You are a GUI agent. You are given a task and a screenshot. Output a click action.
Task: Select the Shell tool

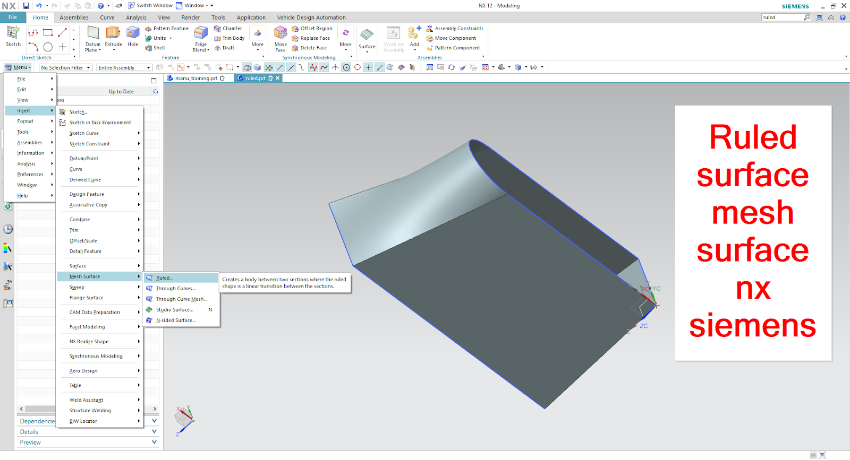pyautogui.click(x=155, y=48)
